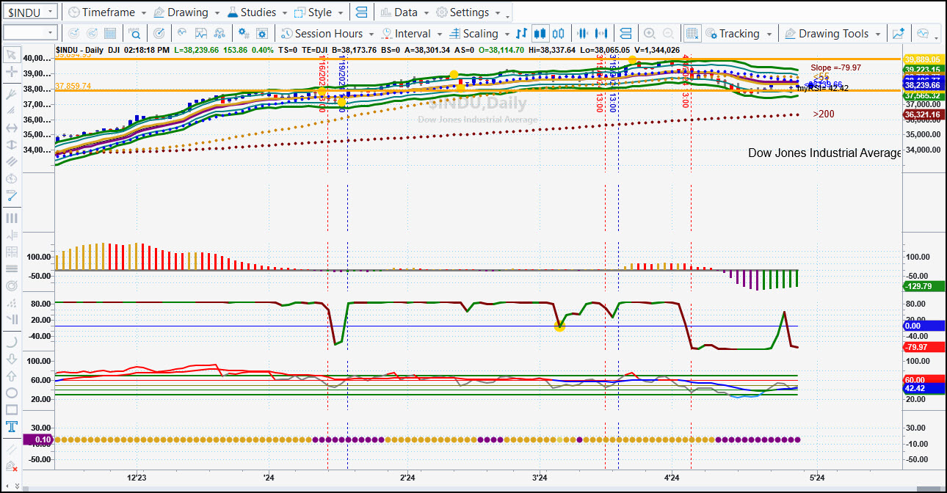Image resolution: width=947 pixels, height=493 pixels.
Task: Toggle the dotted grid selection button
Action: (x=692, y=33)
